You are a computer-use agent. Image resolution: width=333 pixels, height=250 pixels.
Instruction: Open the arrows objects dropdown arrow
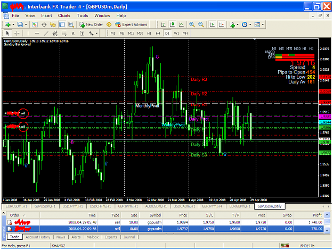tap(96, 34)
